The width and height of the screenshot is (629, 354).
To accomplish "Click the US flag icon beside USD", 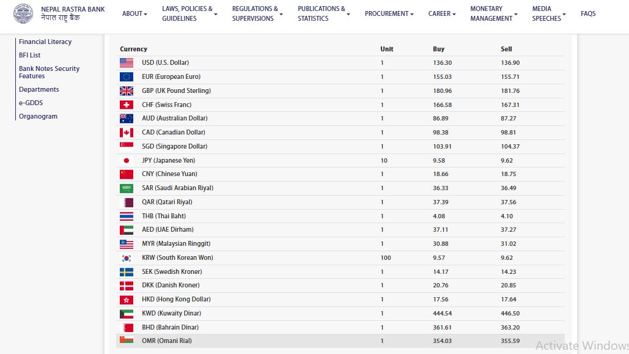I will [x=127, y=63].
